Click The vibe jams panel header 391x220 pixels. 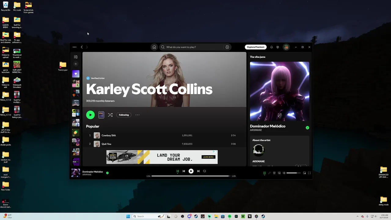258,57
